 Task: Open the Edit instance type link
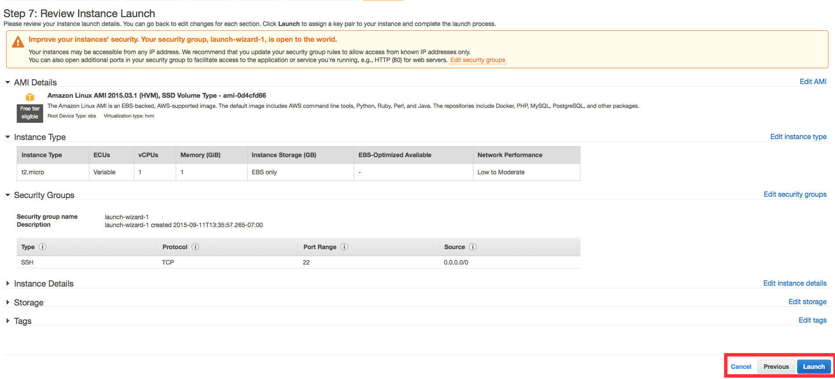point(798,136)
